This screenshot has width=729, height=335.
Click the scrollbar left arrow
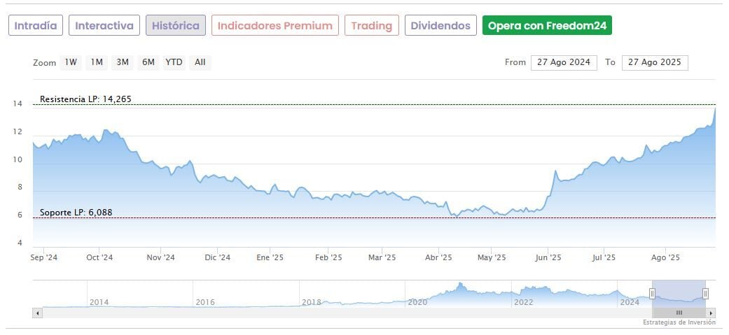37,313
